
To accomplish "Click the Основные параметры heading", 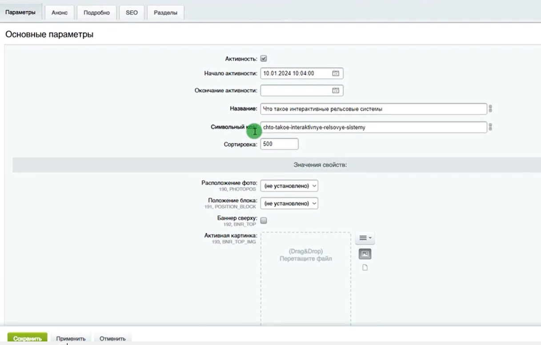I will tap(49, 34).
